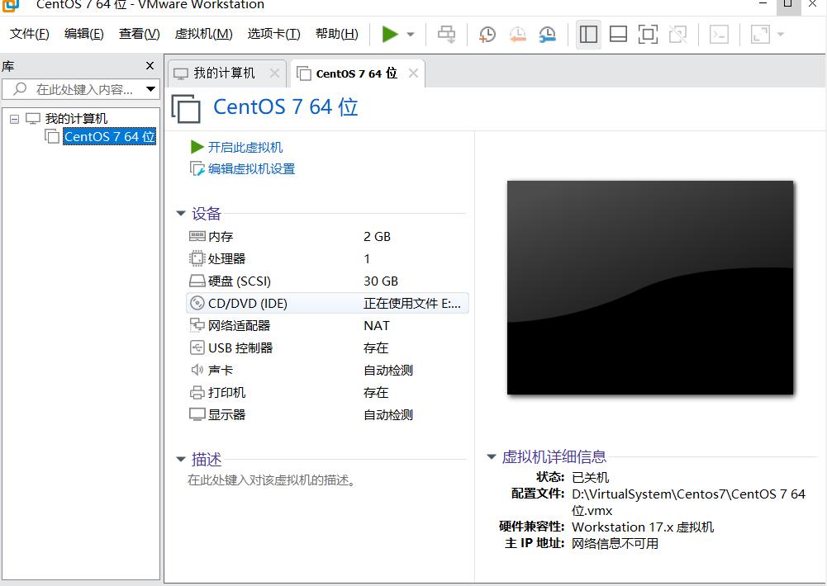827x586 pixels.
Task: Collapse the 设备 section
Action: click(x=181, y=213)
